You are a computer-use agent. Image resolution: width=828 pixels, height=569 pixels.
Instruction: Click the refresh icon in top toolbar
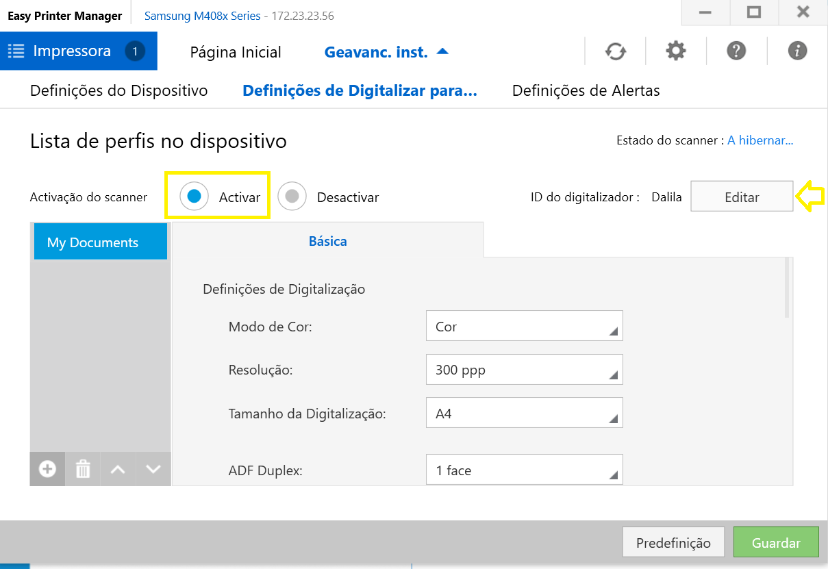point(615,51)
